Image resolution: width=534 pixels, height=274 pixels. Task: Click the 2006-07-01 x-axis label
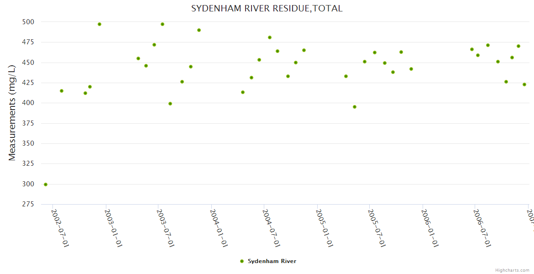482,228
